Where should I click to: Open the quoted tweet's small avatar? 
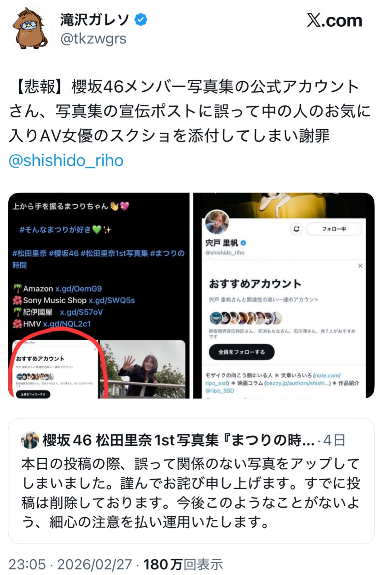[30, 440]
